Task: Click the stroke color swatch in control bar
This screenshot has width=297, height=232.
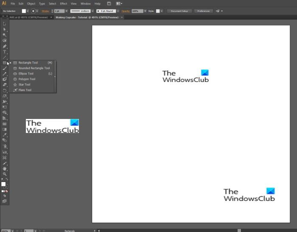Action: pyautogui.click(x=33, y=11)
